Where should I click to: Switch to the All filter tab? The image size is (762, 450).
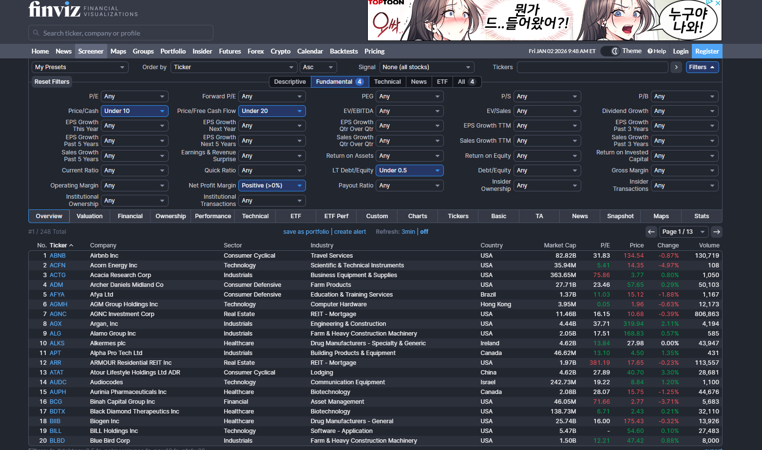467,82
